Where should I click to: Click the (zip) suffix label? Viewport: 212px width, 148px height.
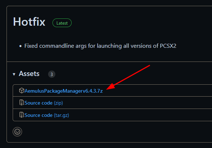pos(58,103)
